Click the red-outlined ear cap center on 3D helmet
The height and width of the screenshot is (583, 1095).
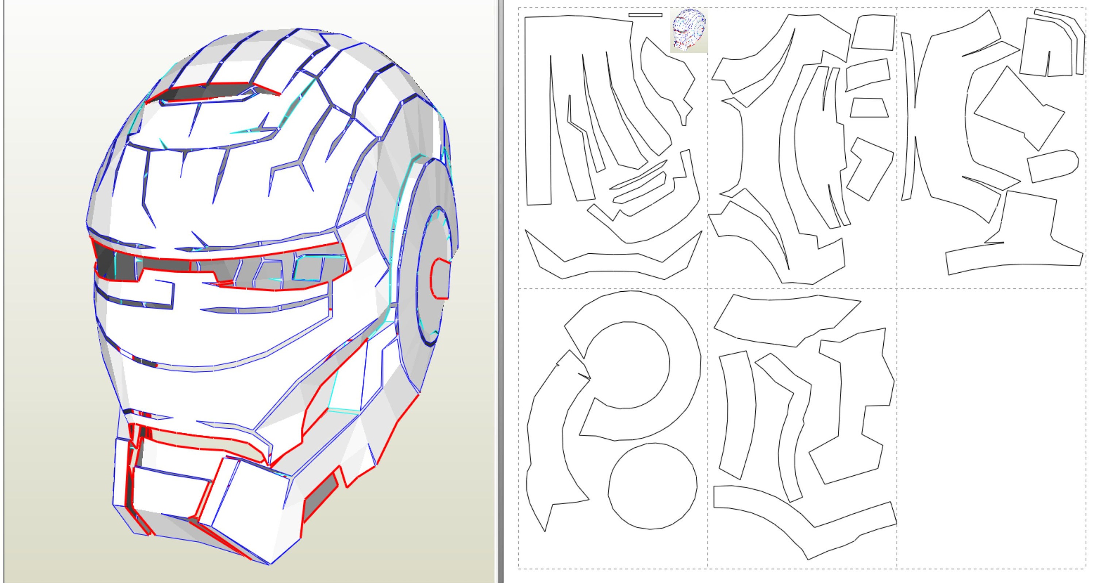(441, 279)
